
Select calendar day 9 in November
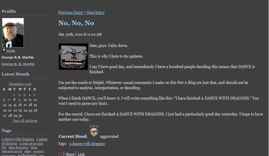click(19, 100)
